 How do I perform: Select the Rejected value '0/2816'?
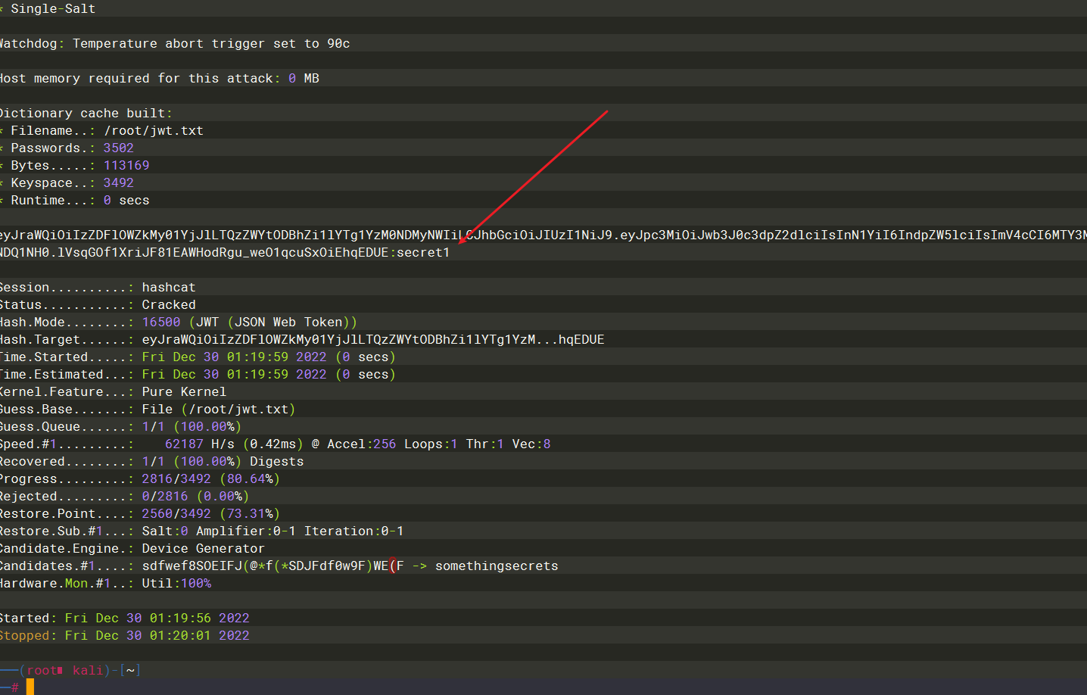(165, 497)
